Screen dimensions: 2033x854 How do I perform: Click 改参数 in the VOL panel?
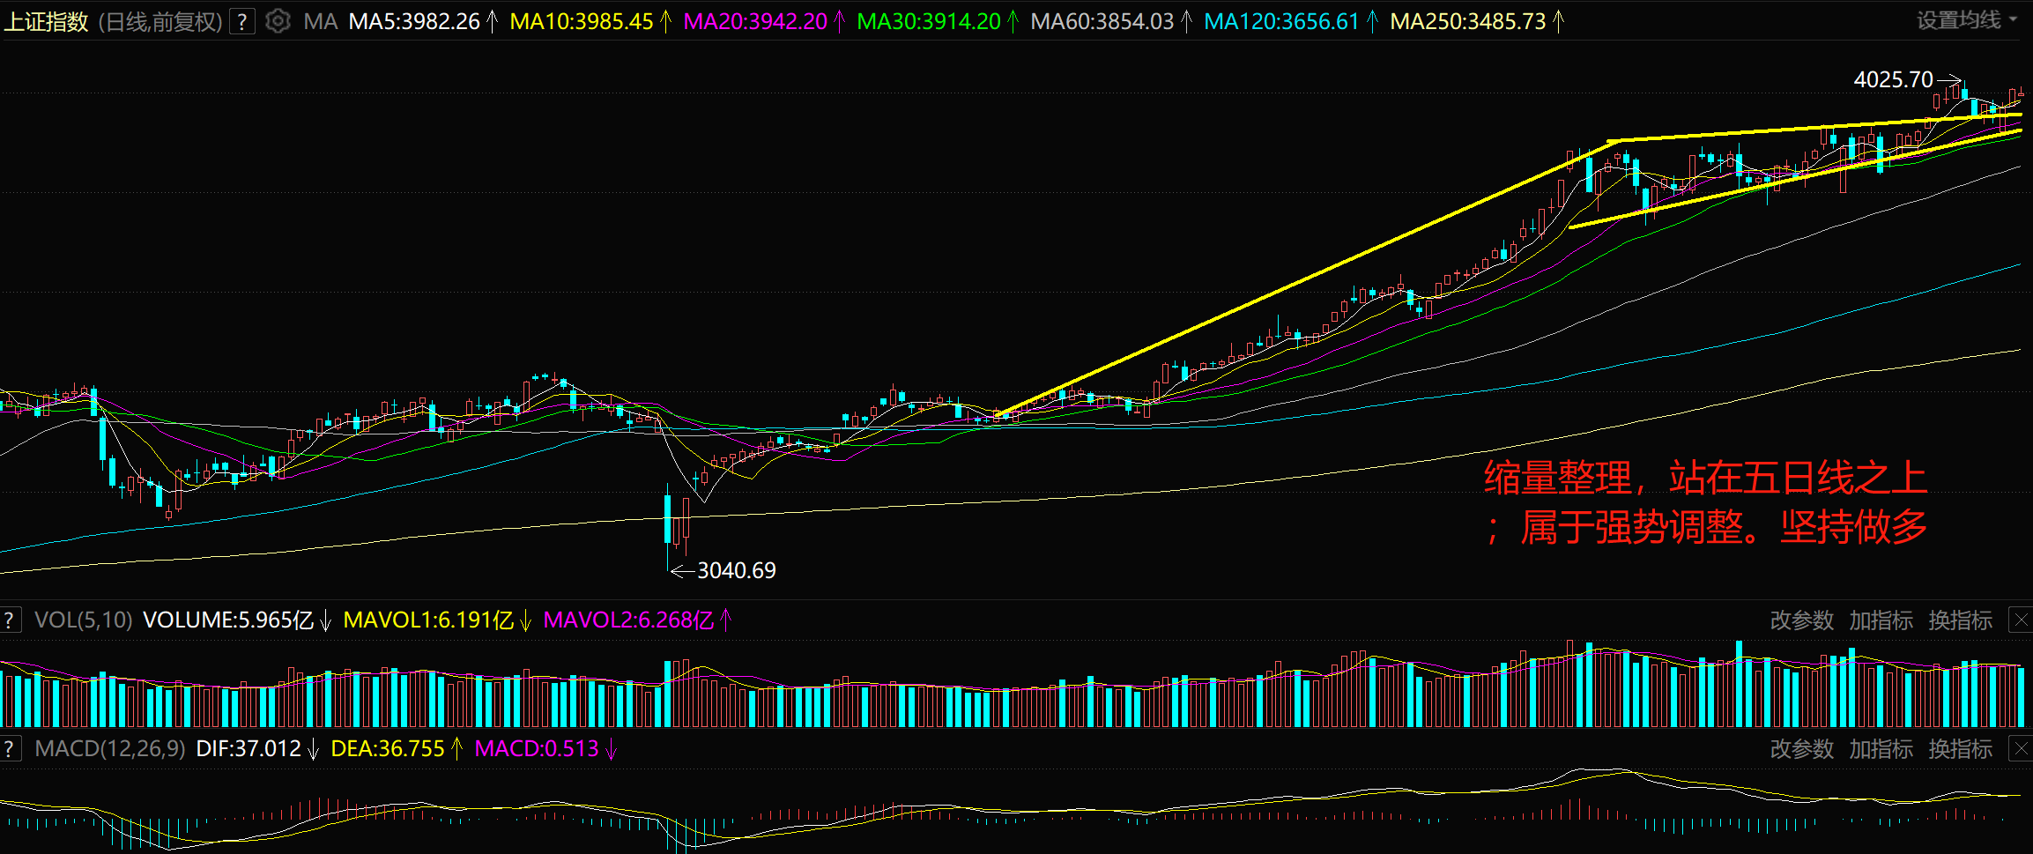[x=1801, y=620]
